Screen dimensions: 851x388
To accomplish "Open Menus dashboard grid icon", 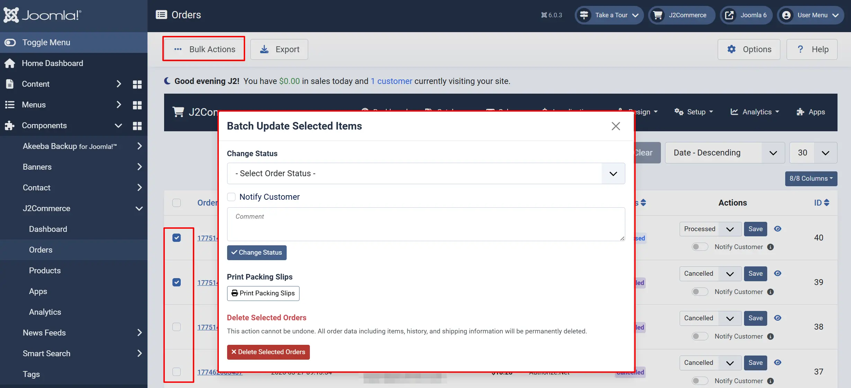I will click(137, 105).
